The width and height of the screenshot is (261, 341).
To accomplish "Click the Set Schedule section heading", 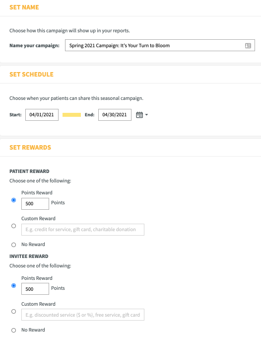I will (x=31, y=75).
